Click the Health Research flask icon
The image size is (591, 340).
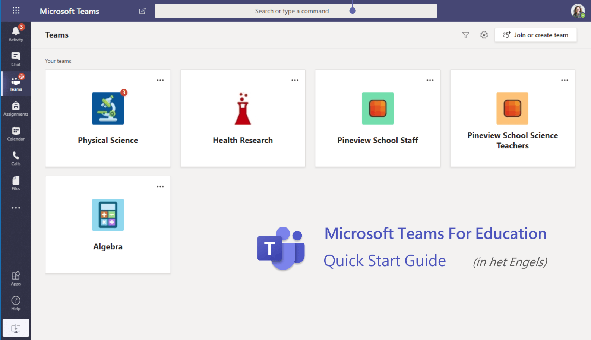point(243,108)
